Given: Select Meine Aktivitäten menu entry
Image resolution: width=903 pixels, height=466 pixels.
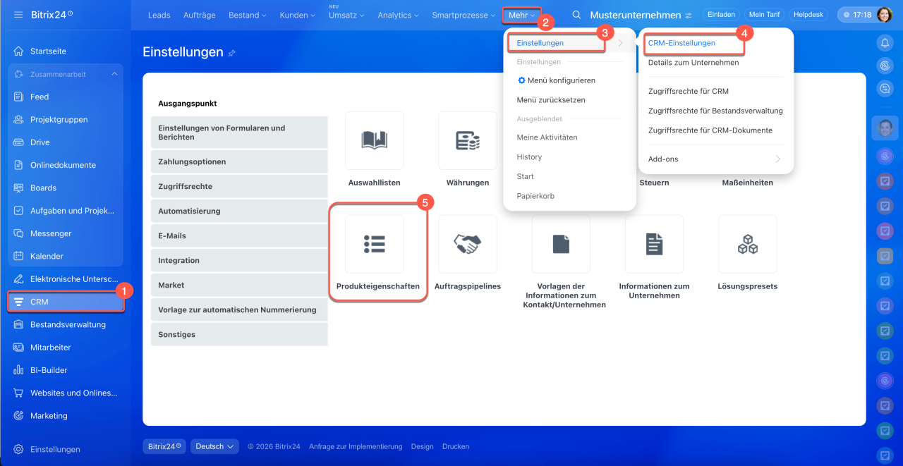Looking at the screenshot, I should tap(547, 137).
